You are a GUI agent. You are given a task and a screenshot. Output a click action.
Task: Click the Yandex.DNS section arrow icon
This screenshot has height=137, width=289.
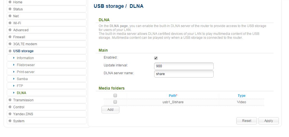10,114
